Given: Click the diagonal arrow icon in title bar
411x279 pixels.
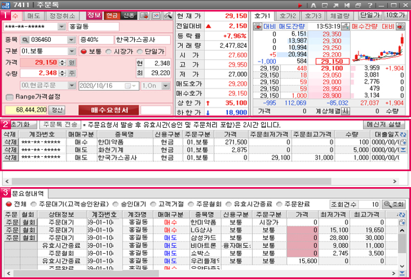Looking at the screenshot, I should point(336,5).
